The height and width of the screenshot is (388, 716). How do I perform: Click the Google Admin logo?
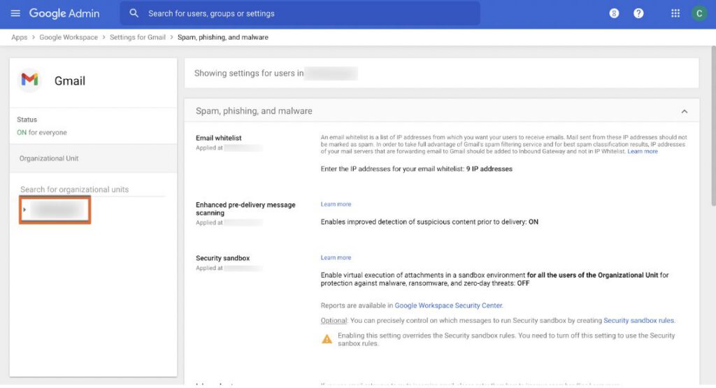[64, 13]
